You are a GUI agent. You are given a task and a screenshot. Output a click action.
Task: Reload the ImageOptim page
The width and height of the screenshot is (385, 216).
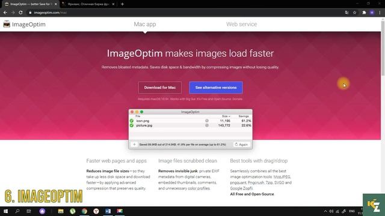(20, 13)
